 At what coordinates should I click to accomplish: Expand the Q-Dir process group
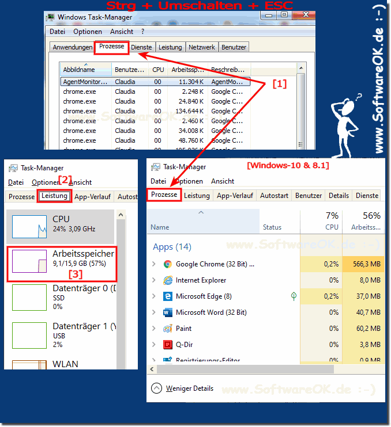coord(154,345)
